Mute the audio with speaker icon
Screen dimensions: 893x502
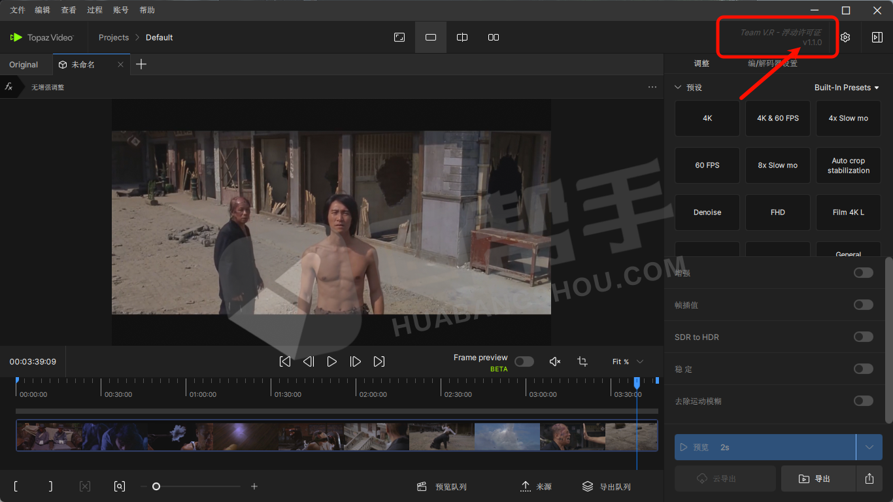pyautogui.click(x=555, y=361)
